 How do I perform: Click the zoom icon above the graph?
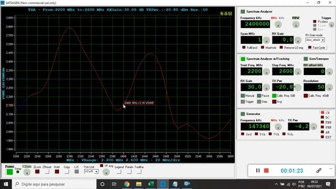coord(222,14)
